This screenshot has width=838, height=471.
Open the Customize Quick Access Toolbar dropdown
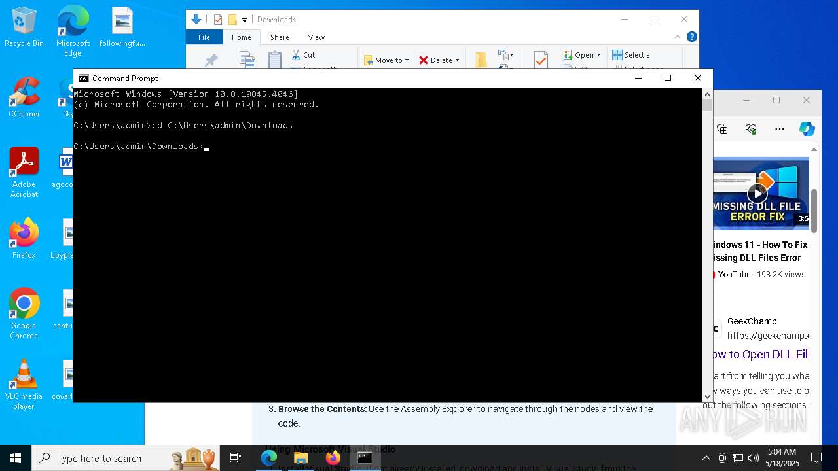pyautogui.click(x=245, y=20)
